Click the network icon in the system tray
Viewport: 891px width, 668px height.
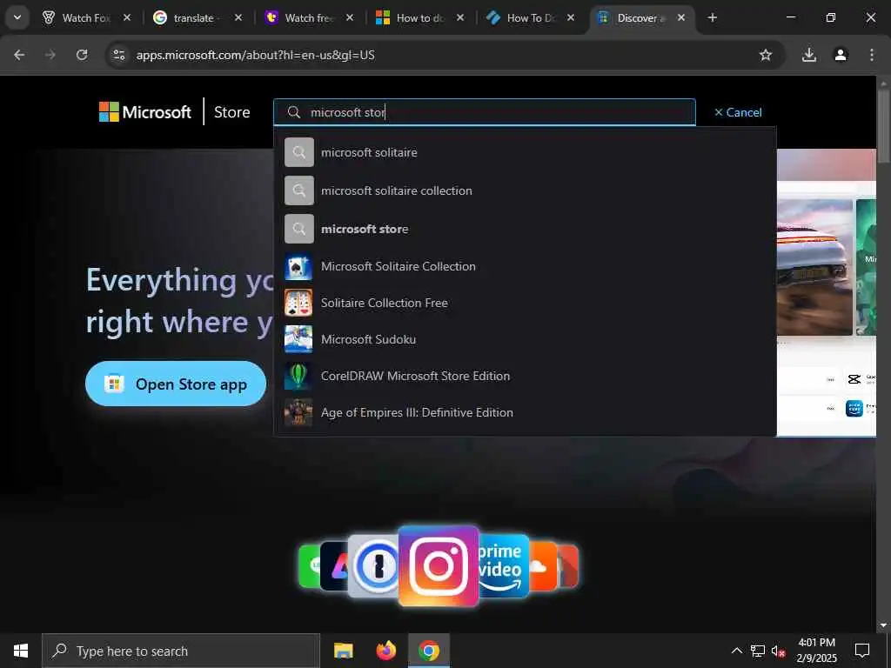pos(758,651)
